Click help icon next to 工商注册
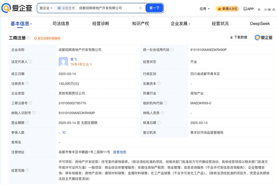Viewport: 277px width, 185px height. [x=29, y=38]
